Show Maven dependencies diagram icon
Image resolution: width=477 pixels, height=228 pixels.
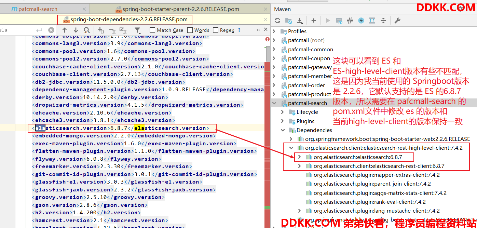(372, 21)
